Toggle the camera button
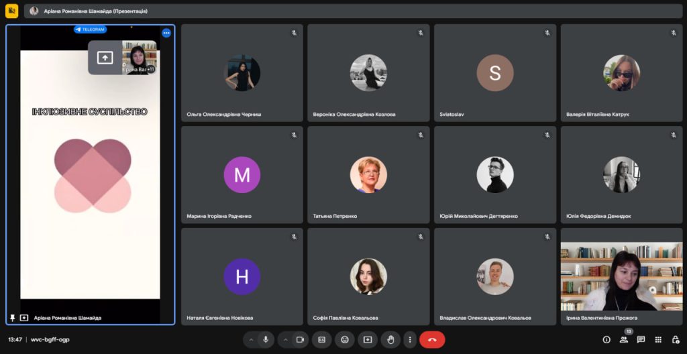687x354 pixels. pyautogui.click(x=300, y=339)
